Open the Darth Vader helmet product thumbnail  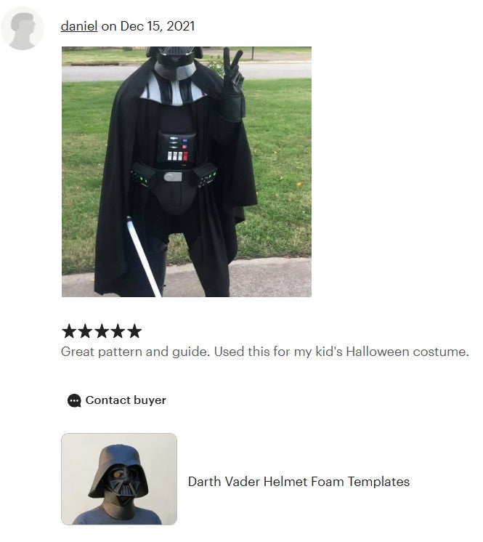point(119,479)
